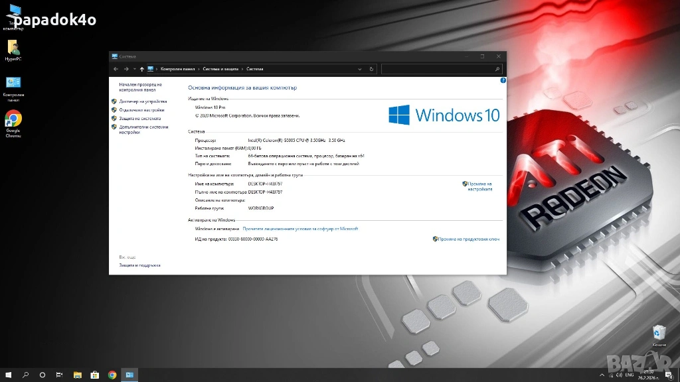This screenshot has height=382, width=680.
Task: Open the Контролен панел desktop icon
Action: [13, 84]
